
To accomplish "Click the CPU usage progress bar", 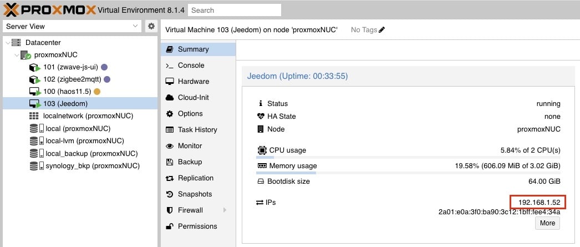I will (x=408, y=158).
